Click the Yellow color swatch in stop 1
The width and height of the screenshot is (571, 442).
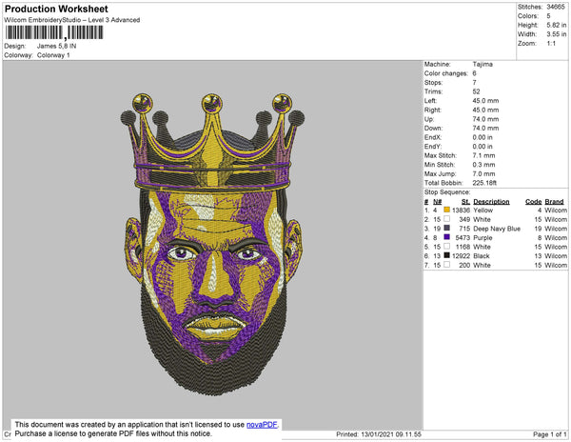(447, 210)
